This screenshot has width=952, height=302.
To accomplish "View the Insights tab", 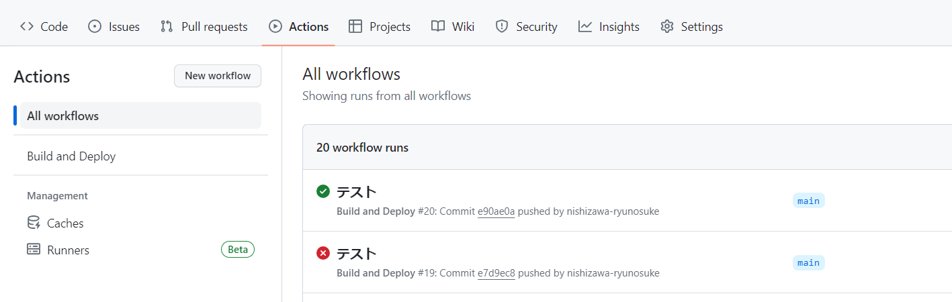I will tap(609, 27).
